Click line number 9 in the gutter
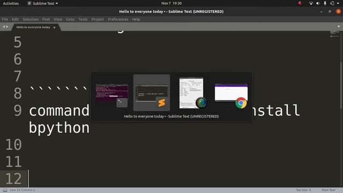This screenshot has width=343, height=193. tap(18, 110)
